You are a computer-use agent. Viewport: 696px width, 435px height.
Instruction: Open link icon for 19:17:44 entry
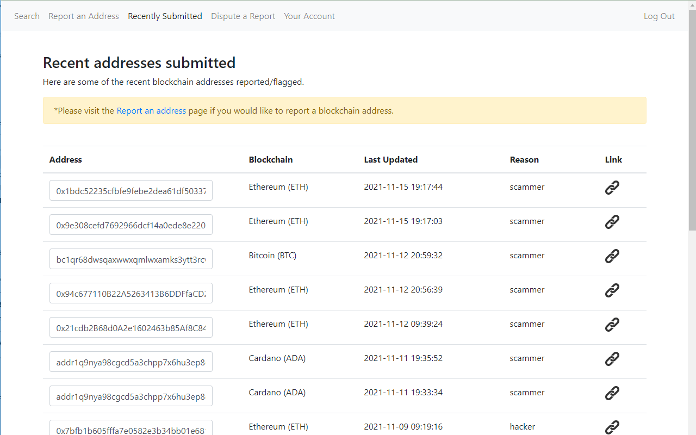tap(612, 188)
